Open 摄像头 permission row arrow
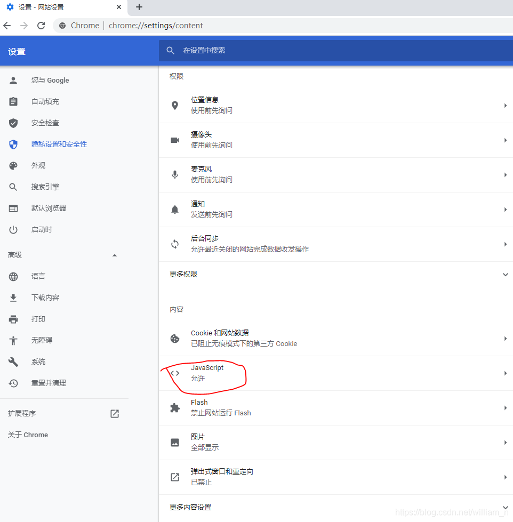Screen dimensions: 513x522 coord(506,140)
